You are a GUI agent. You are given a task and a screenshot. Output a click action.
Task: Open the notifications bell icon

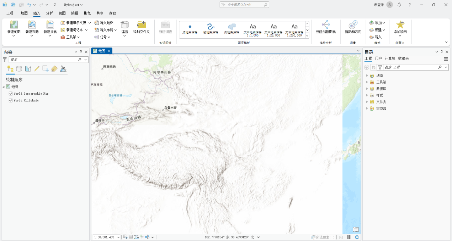point(399,5)
